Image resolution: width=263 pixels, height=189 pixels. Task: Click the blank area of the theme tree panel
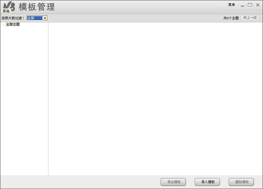click(x=24, y=100)
